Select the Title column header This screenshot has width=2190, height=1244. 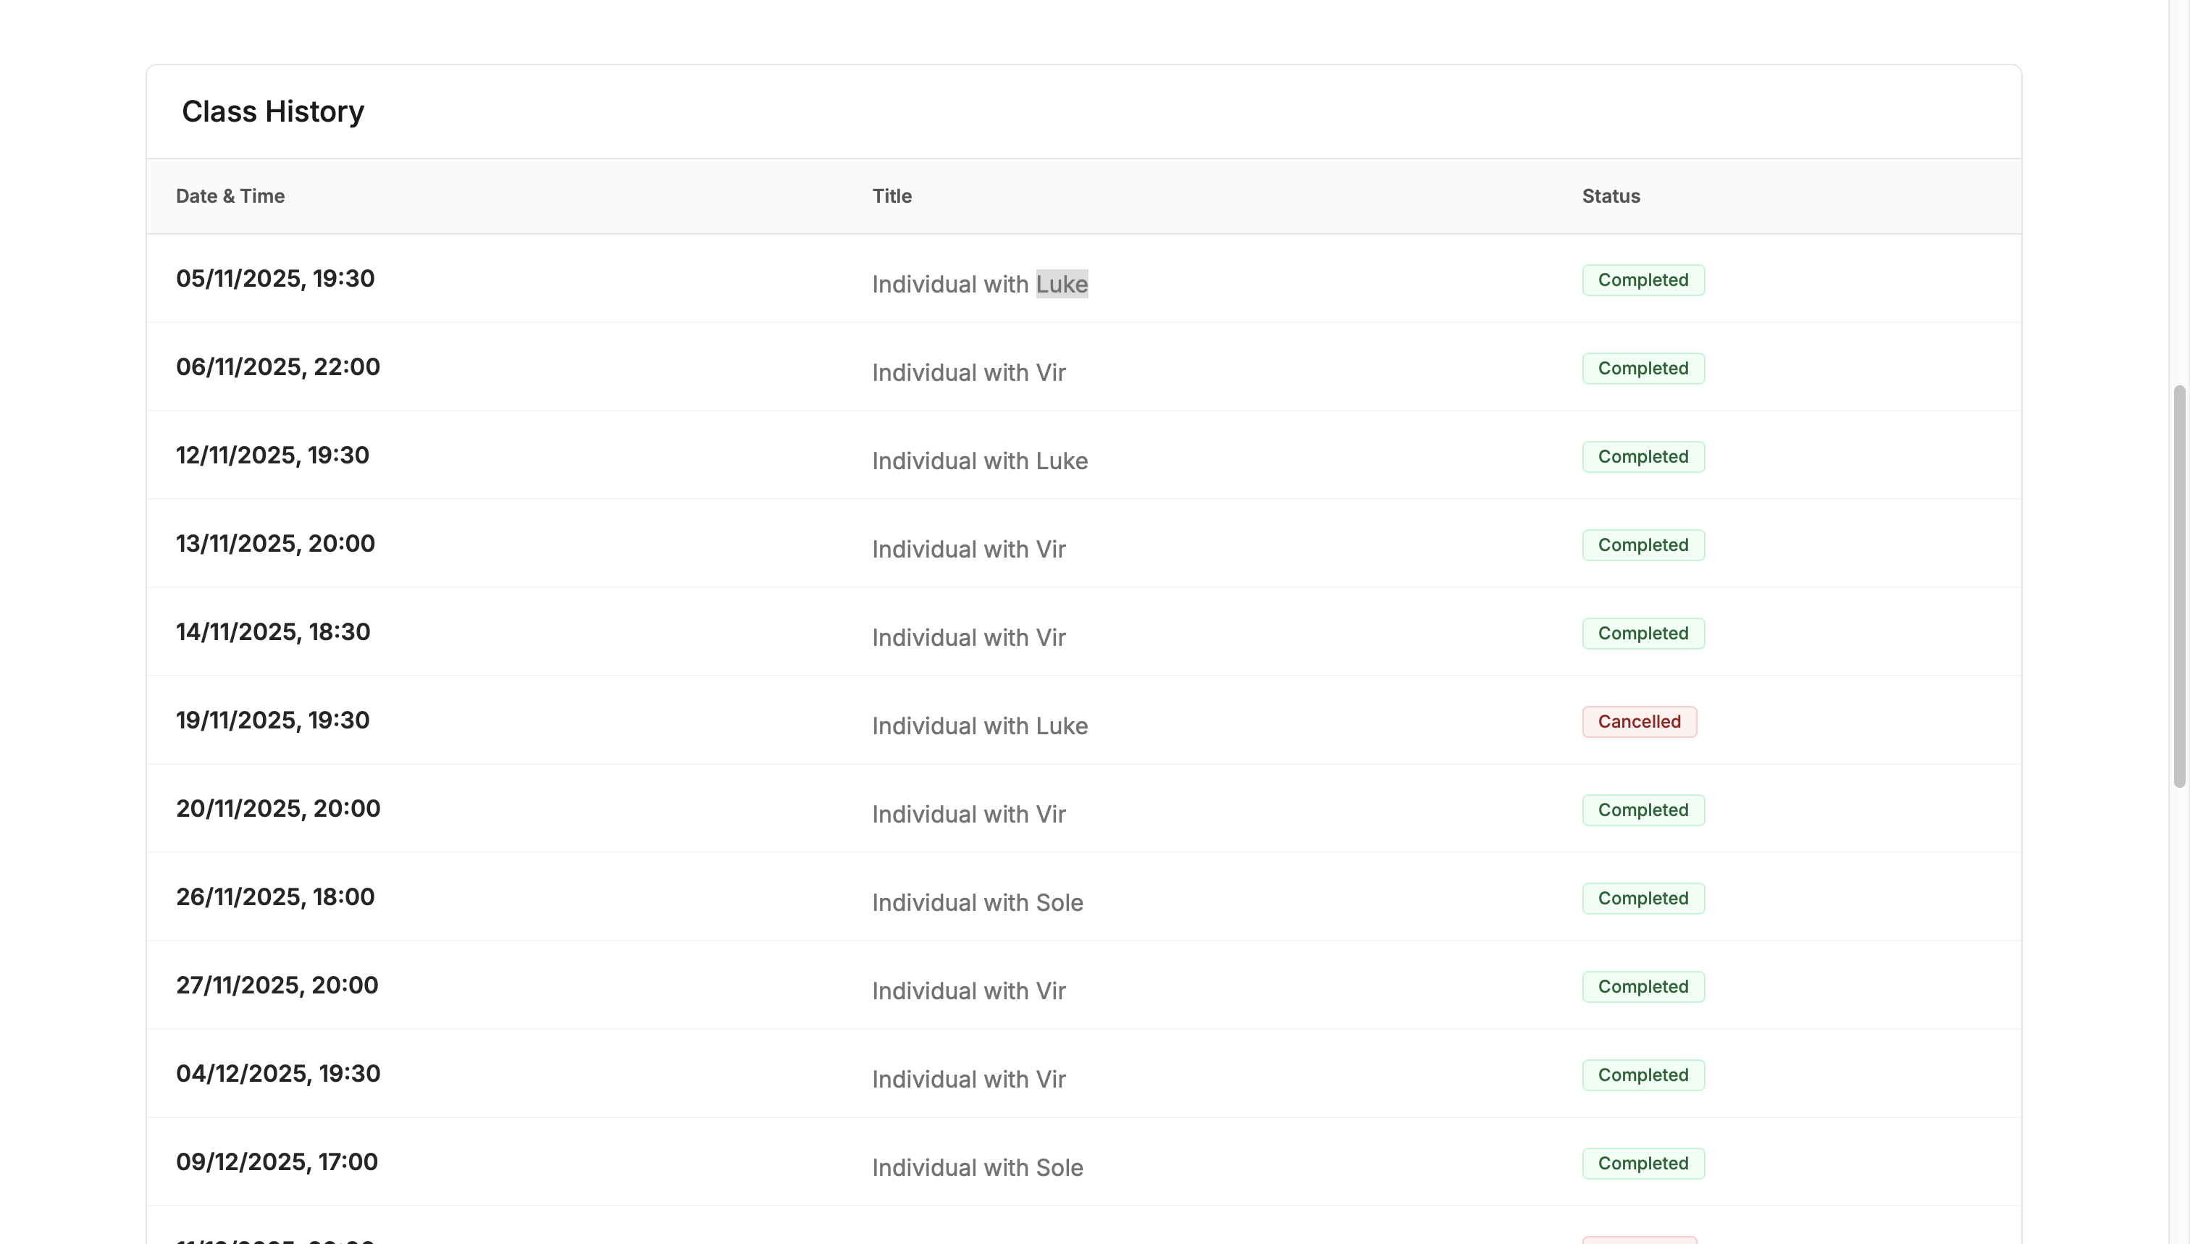892,196
